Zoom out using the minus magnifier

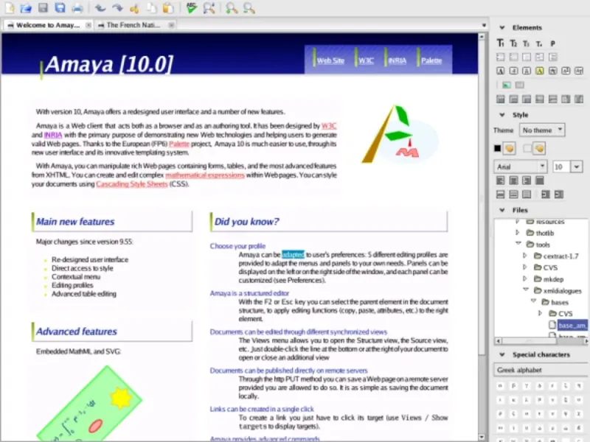point(249,7)
